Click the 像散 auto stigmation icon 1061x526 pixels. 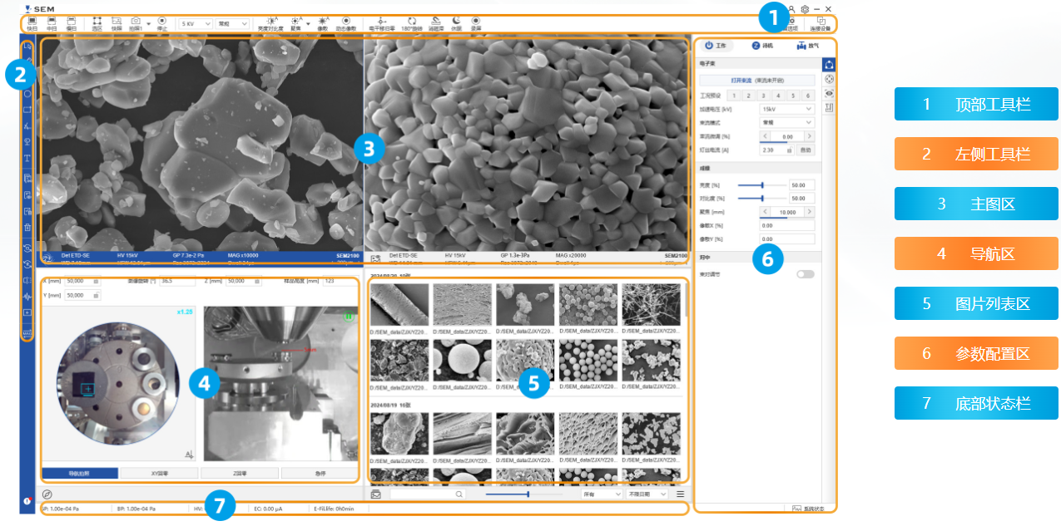click(324, 20)
